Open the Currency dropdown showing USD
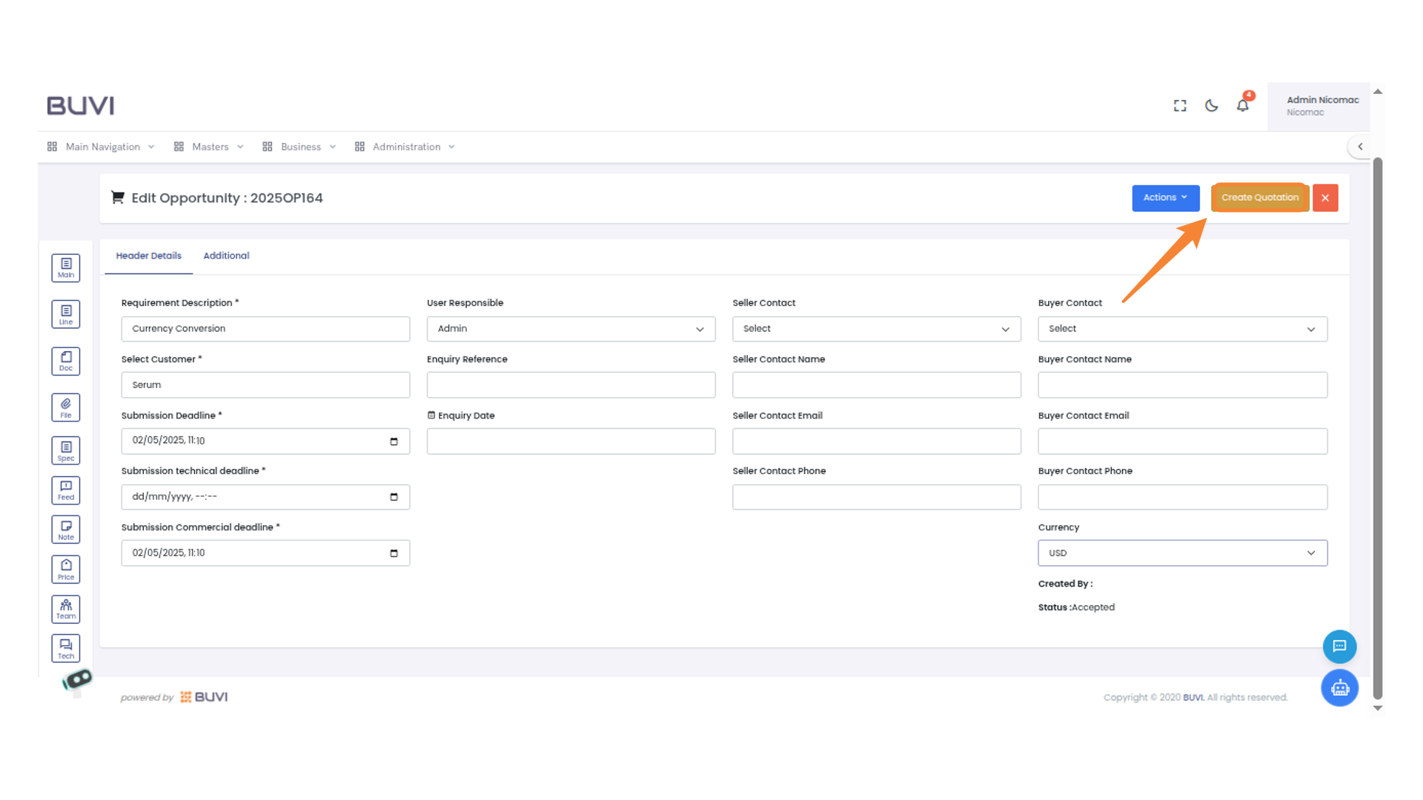The width and height of the screenshot is (1423, 800). click(1181, 553)
